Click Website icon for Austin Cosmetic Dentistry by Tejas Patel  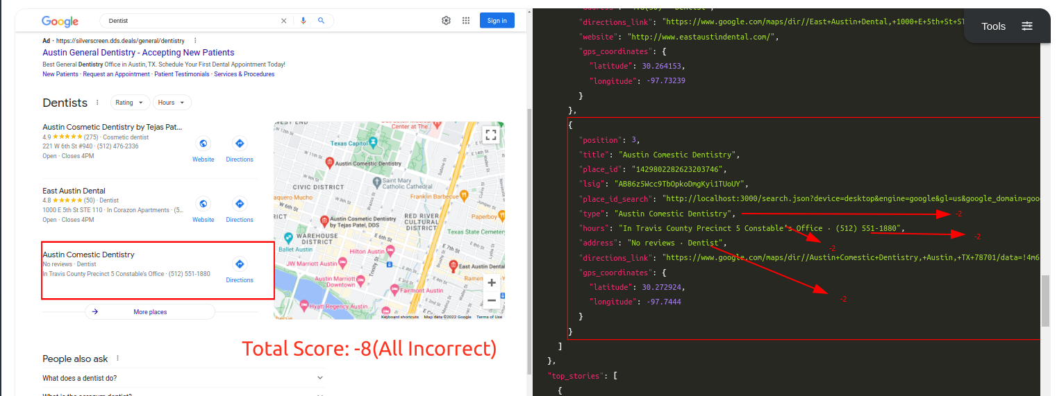[203, 144]
